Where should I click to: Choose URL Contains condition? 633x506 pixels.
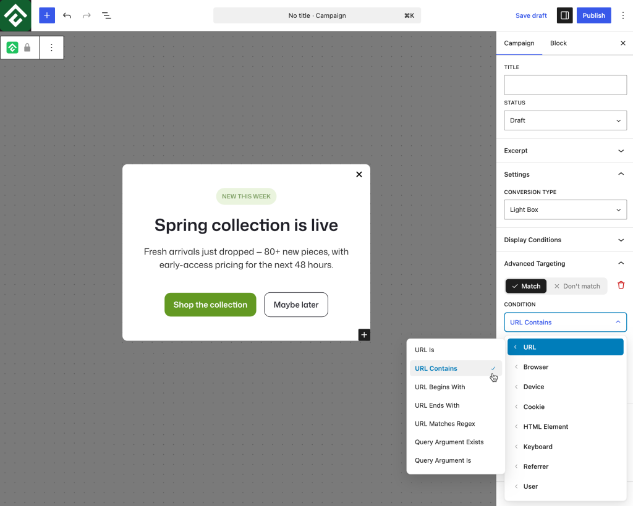pos(456,368)
